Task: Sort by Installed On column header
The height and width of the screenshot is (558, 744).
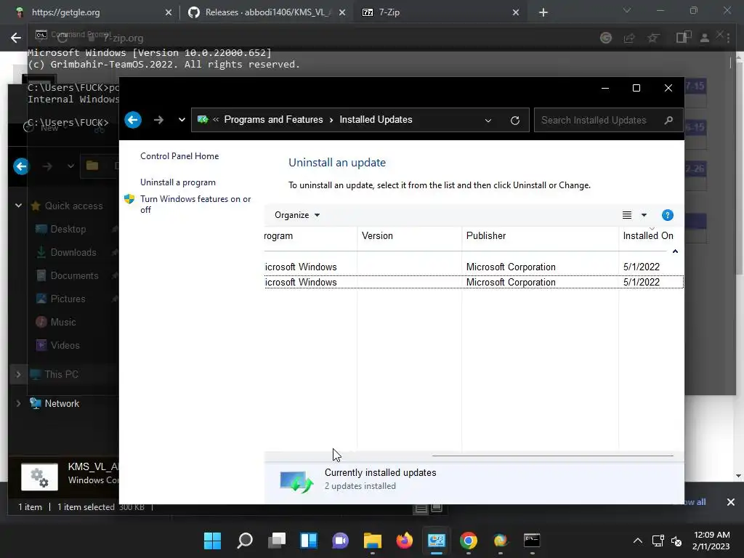Action: [x=648, y=236]
